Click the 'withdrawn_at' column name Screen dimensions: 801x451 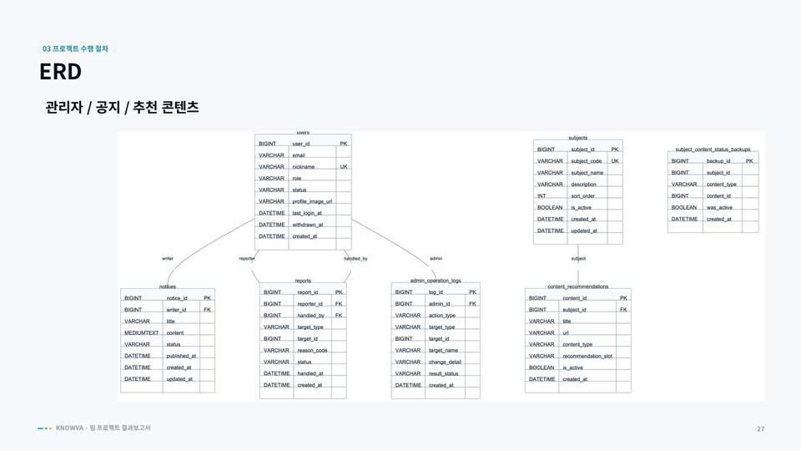coord(308,225)
